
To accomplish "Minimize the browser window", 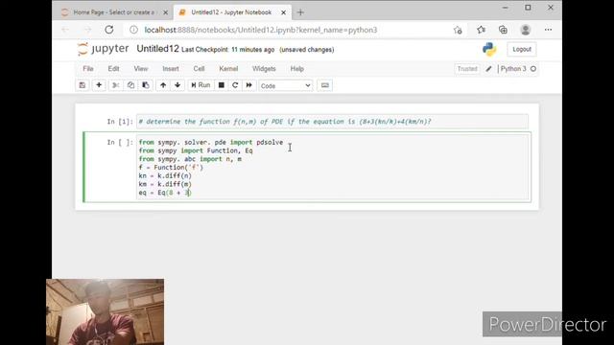I will [x=506, y=8].
